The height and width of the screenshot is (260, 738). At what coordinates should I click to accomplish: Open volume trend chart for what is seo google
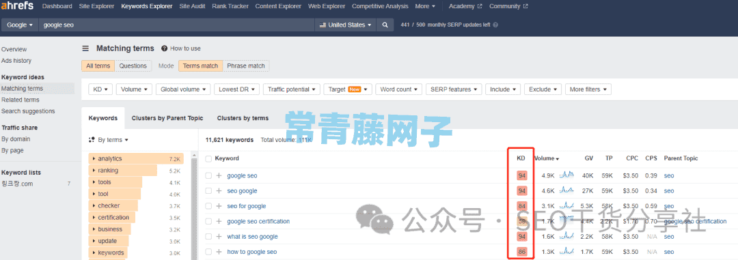point(566,237)
